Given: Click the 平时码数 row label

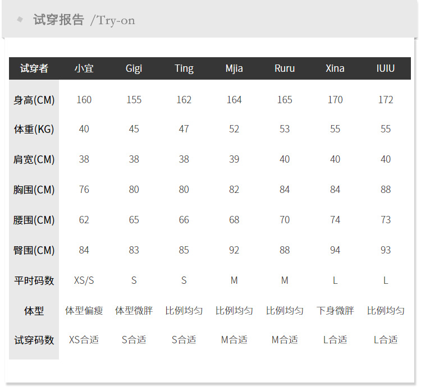Looking at the screenshot, I should (34, 281).
